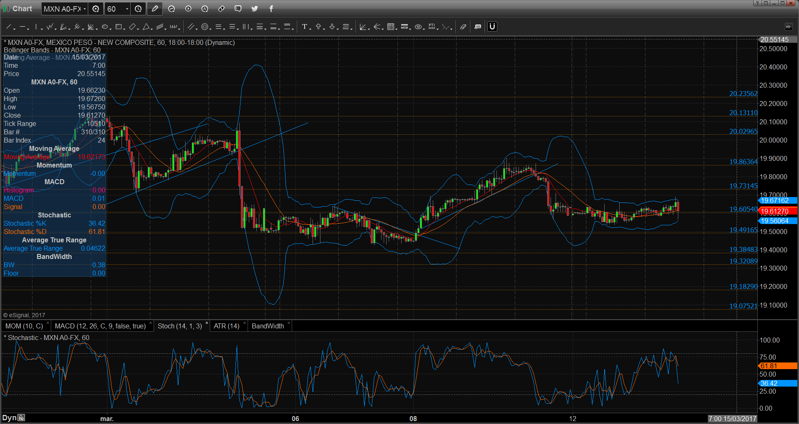
Task: Select the triangle drawing tool
Action: click(x=146, y=27)
